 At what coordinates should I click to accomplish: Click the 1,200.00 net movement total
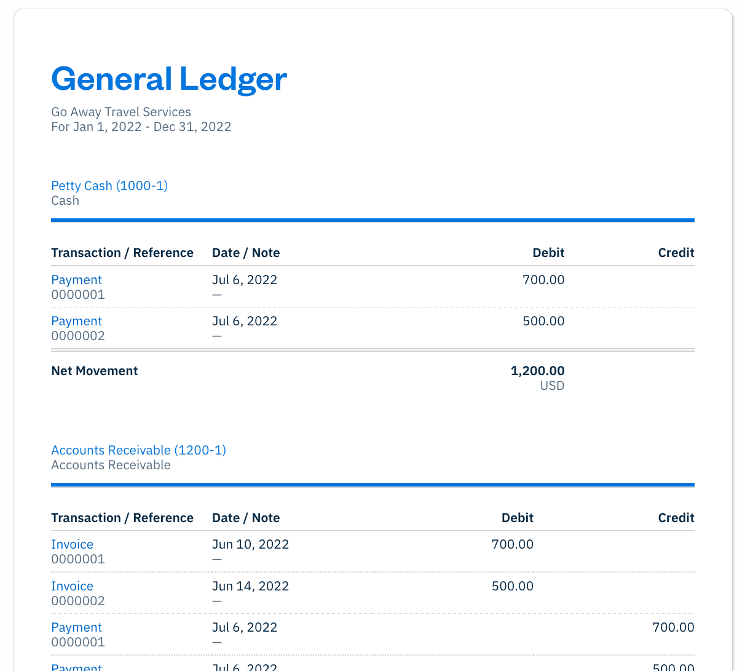click(x=537, y=371)
